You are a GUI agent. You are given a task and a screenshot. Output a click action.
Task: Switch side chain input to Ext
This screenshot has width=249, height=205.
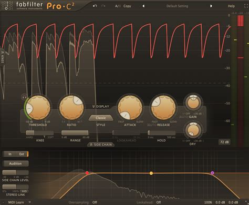click(22, 154)
